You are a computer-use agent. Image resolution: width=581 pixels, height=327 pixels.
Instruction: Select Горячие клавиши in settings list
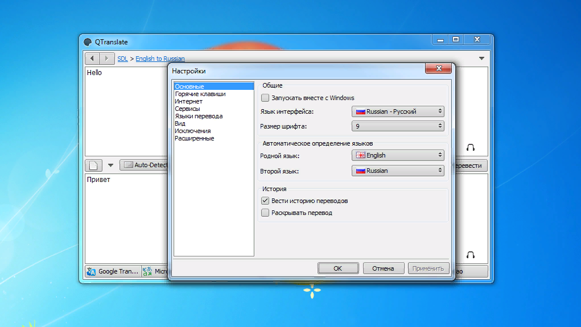pyautogui.click(x=200, y=94)
